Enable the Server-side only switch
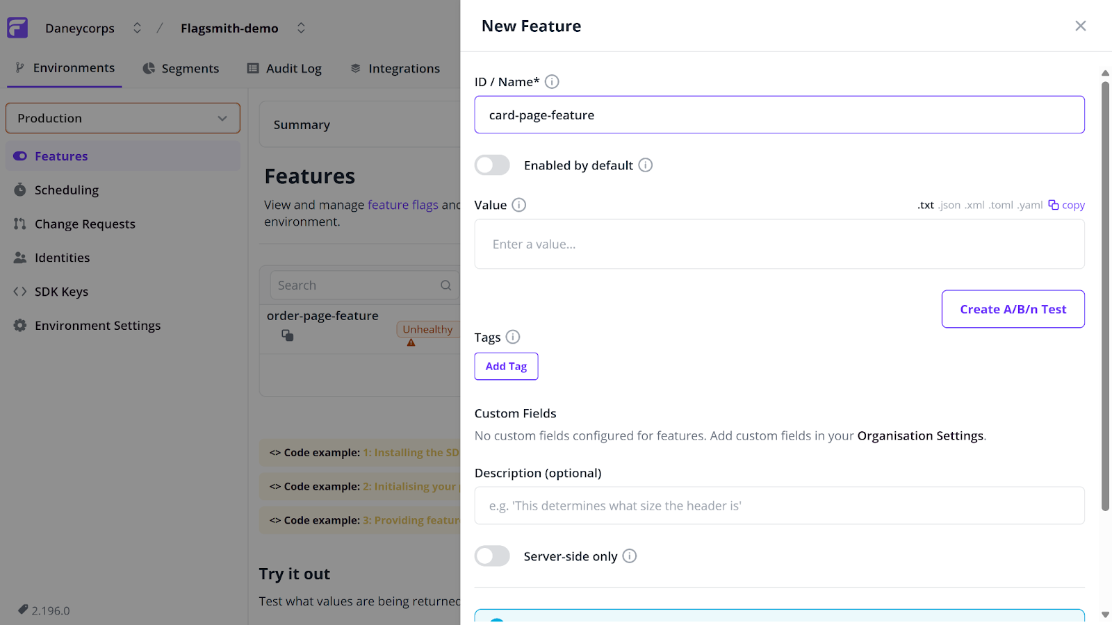 pyautogui.click(x=492, y=556)
